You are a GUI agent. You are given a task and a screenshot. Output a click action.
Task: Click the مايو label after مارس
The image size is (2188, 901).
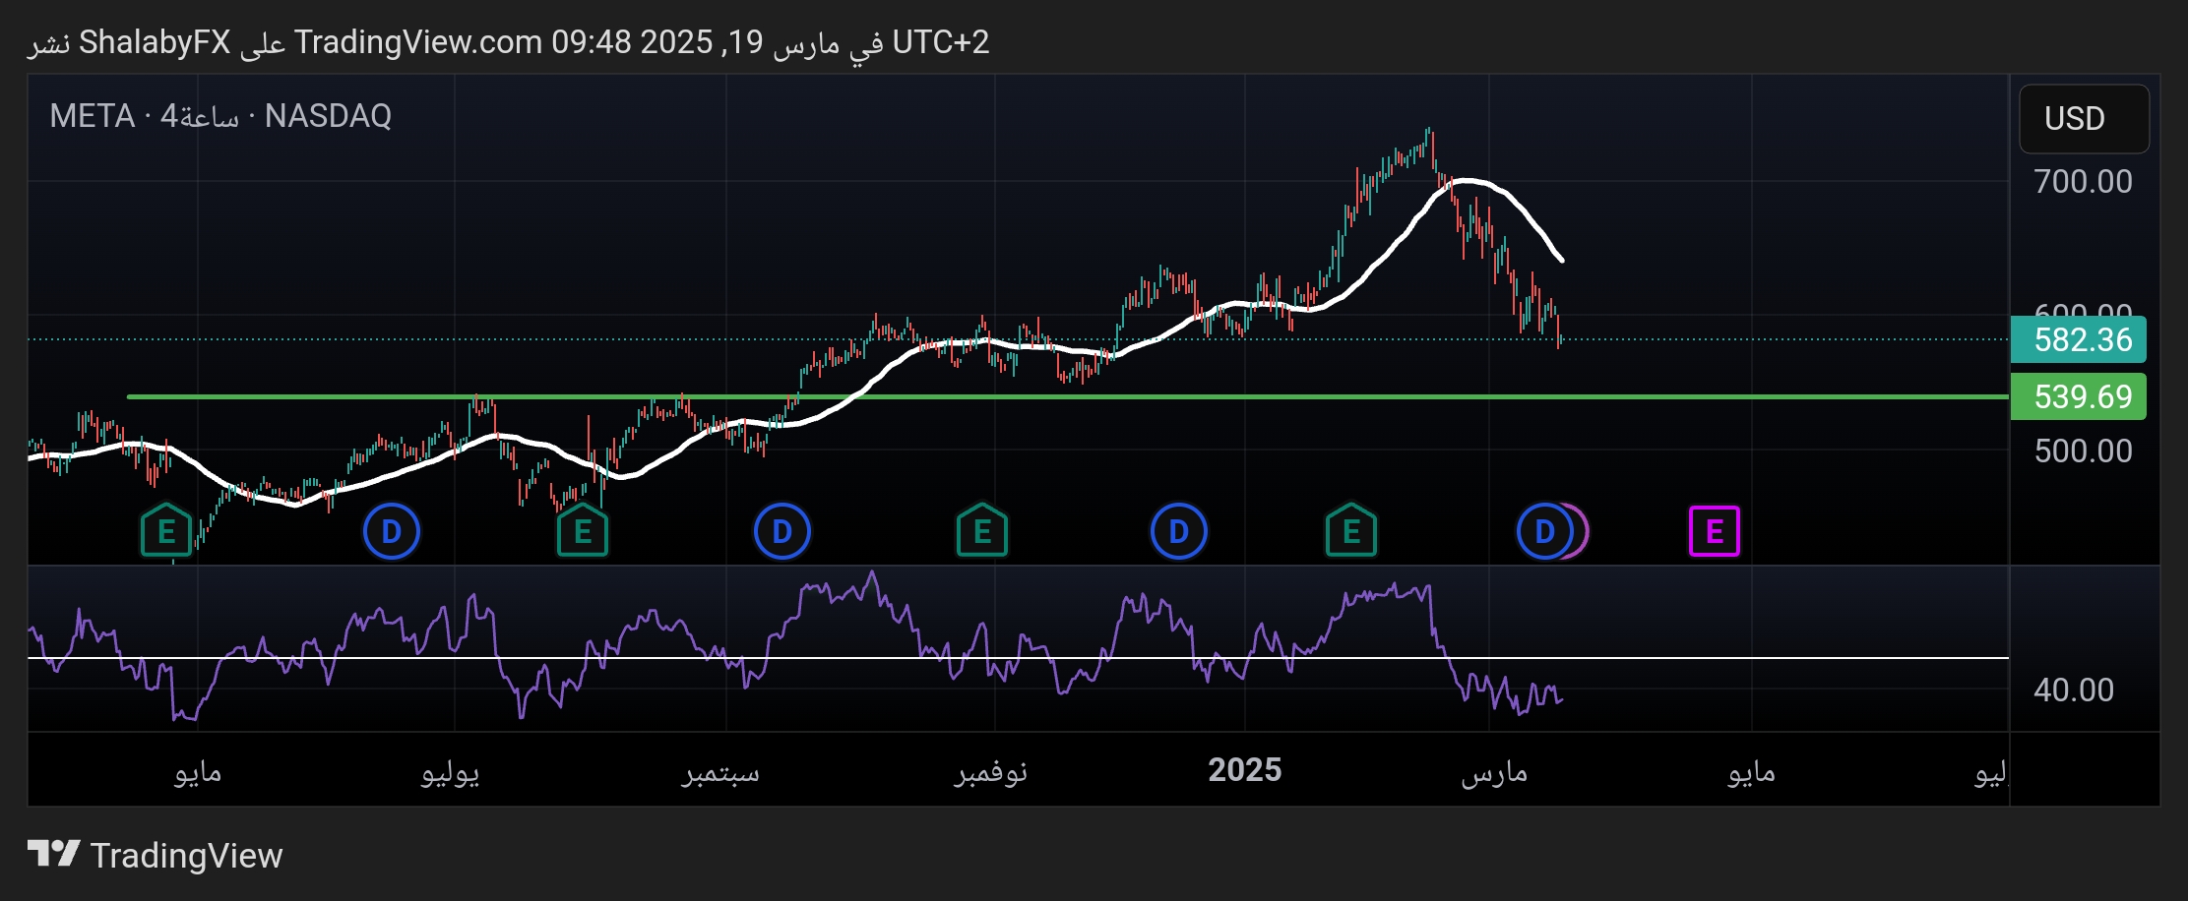[x=1752, y=772]
